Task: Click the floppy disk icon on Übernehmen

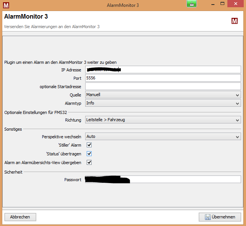Action: [208, 217]
